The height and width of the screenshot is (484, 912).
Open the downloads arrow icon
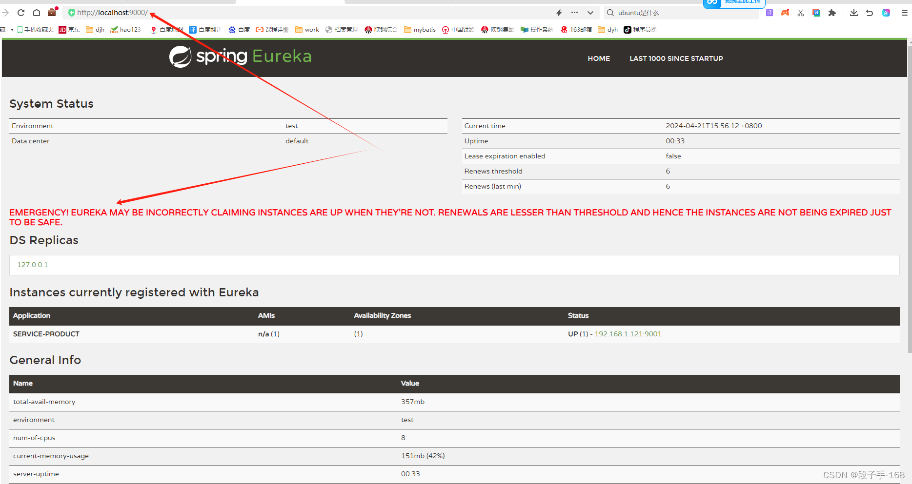[854, 13]
